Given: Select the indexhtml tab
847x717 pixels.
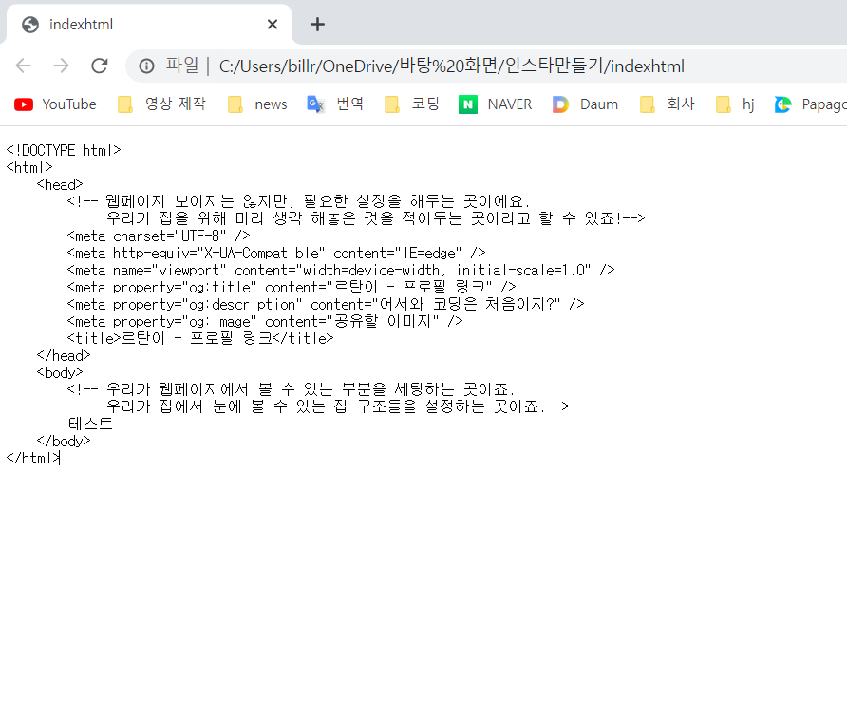Looking at the screenshot, I should (x=149, y=25).
